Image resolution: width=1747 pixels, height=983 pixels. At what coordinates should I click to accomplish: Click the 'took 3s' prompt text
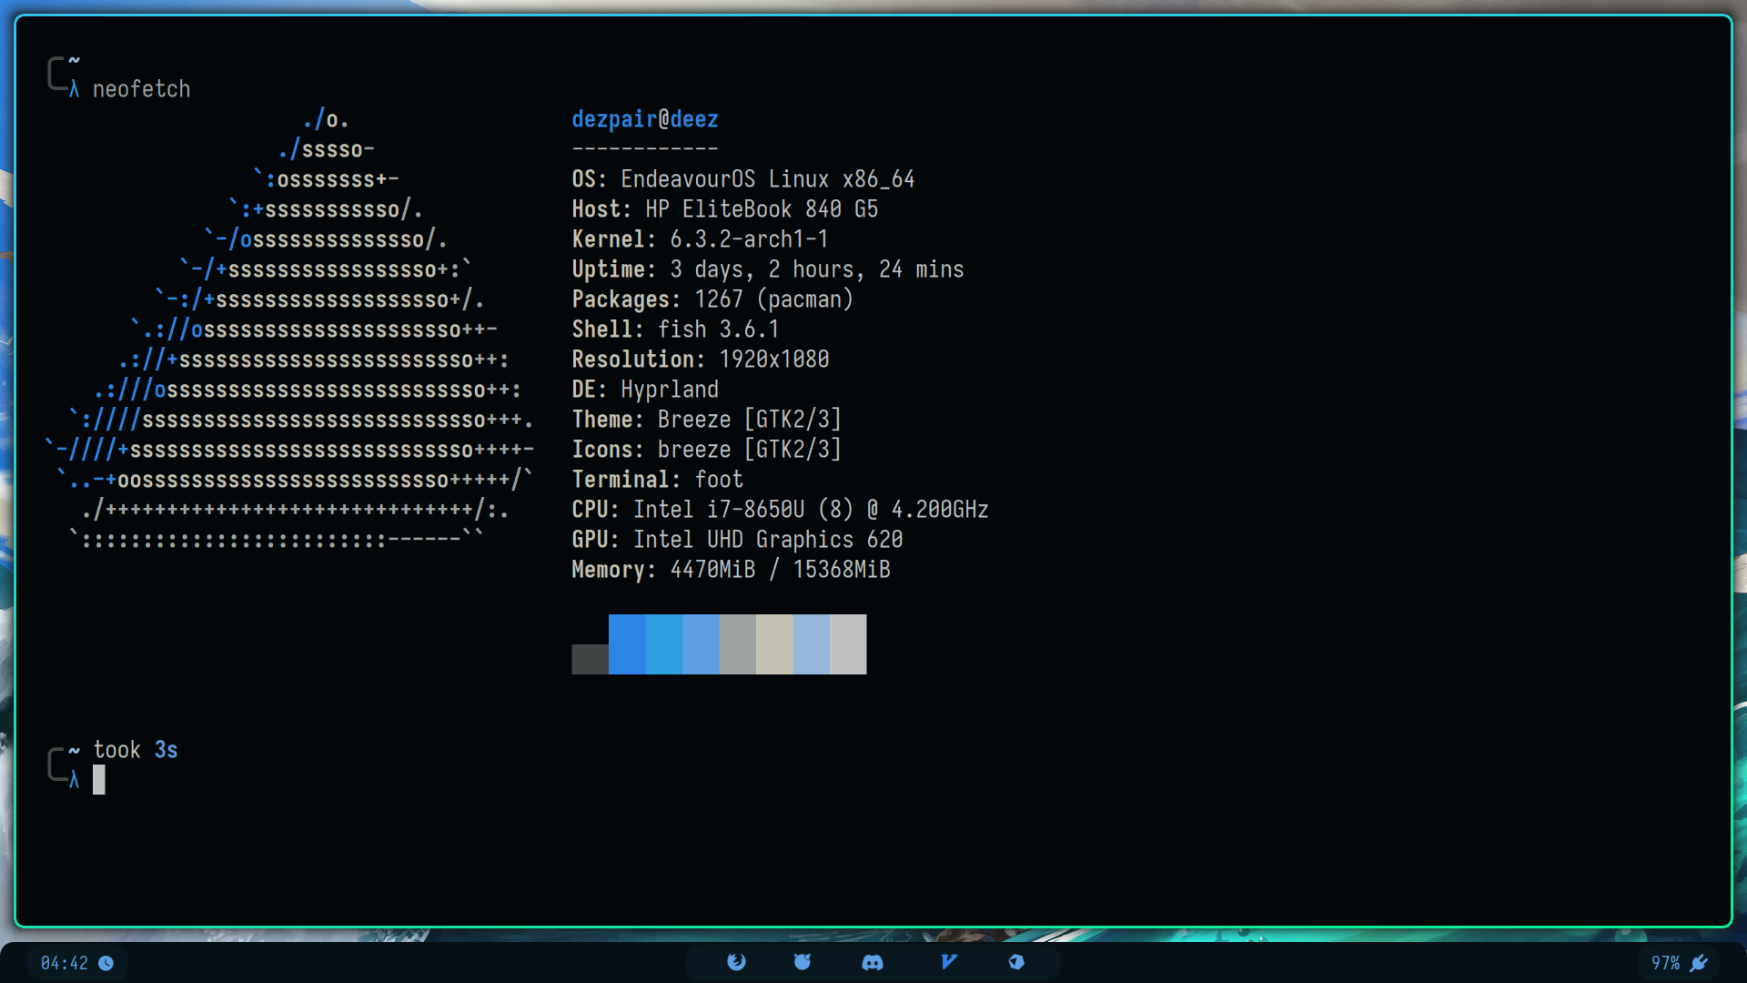136,750
